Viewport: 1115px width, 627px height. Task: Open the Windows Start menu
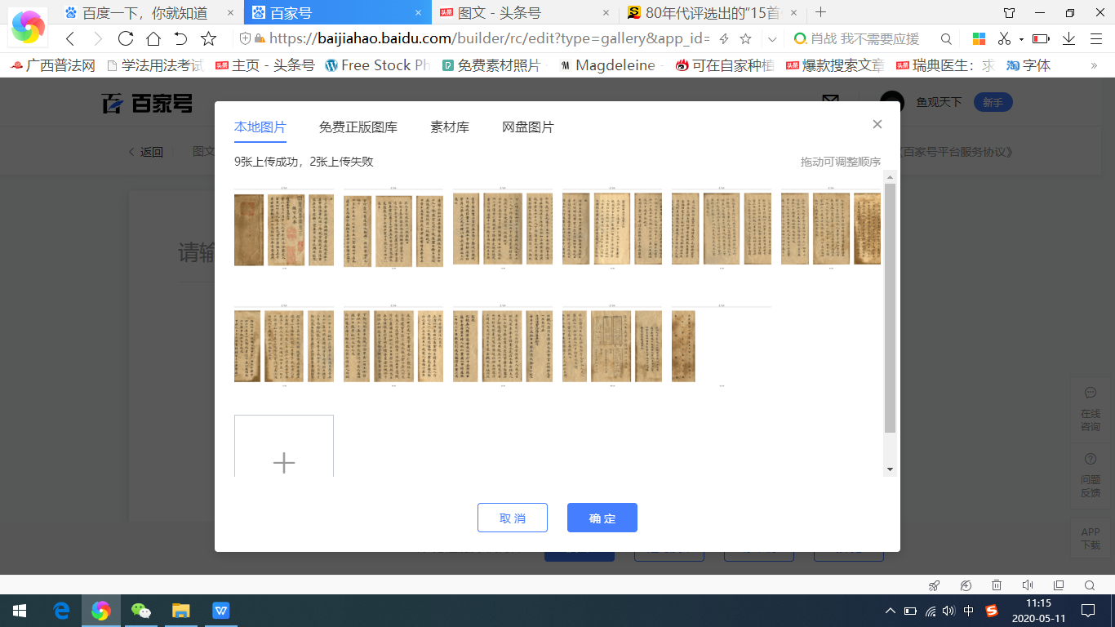coord(20,610)
